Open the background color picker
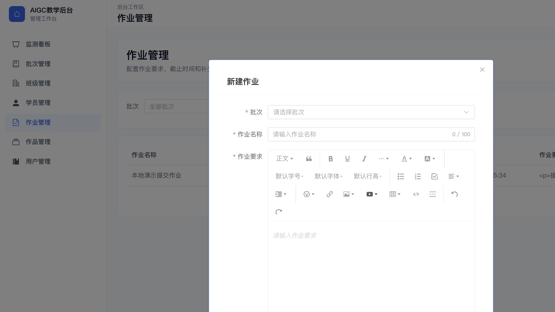The width and height of the screenshot is (555, 312). 430,159
